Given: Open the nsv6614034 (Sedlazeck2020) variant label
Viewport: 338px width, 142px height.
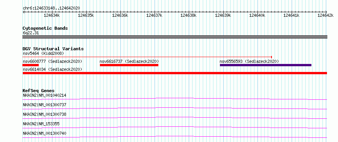Looking at the screenshot, I should click(52, 70).
